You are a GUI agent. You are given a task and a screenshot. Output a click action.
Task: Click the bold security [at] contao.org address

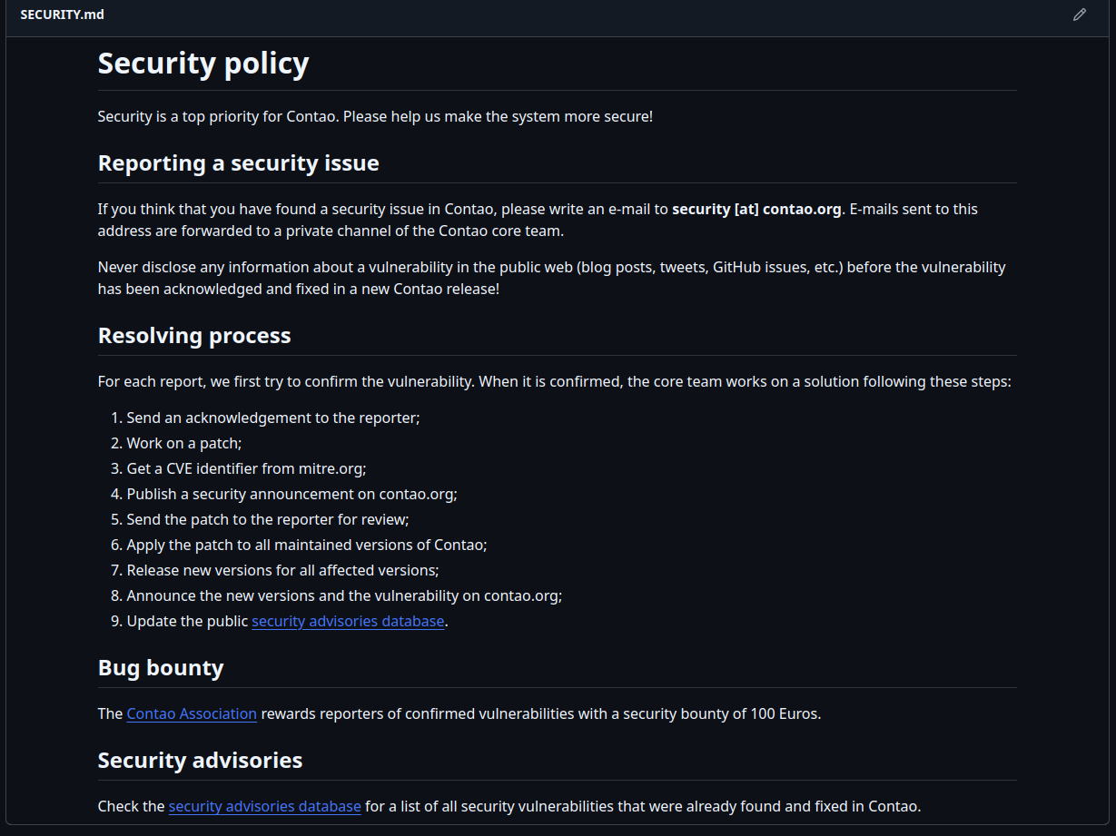point(756,209)
